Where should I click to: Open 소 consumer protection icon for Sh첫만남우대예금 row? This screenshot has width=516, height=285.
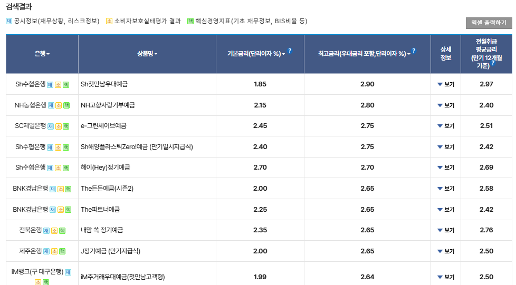coord(58,84)
